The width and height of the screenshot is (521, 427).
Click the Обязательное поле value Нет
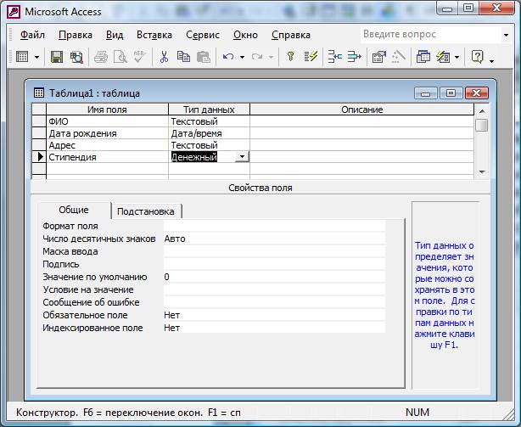point(274,315)
